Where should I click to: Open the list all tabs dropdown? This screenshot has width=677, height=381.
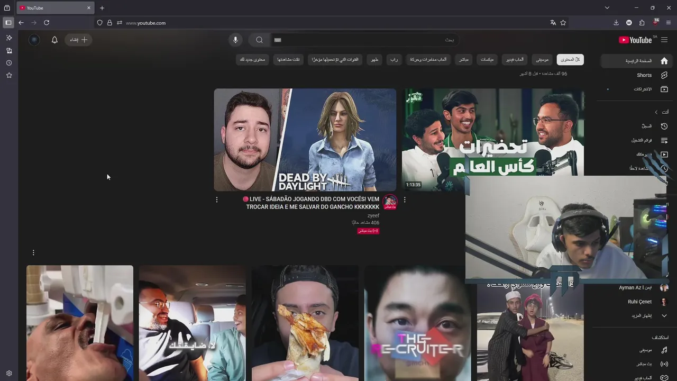pos(607,8)
